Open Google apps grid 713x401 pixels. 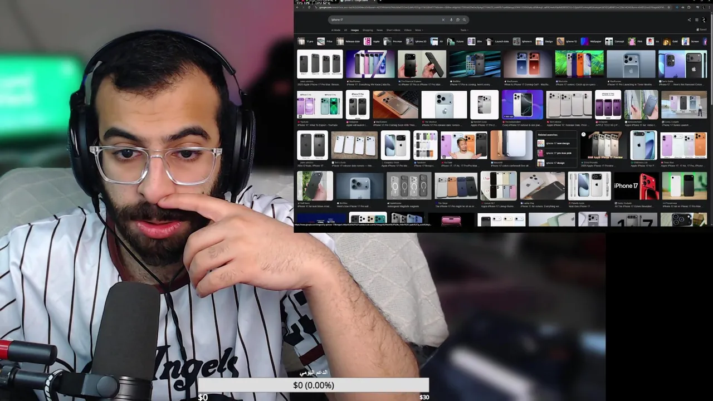(696, 19)
